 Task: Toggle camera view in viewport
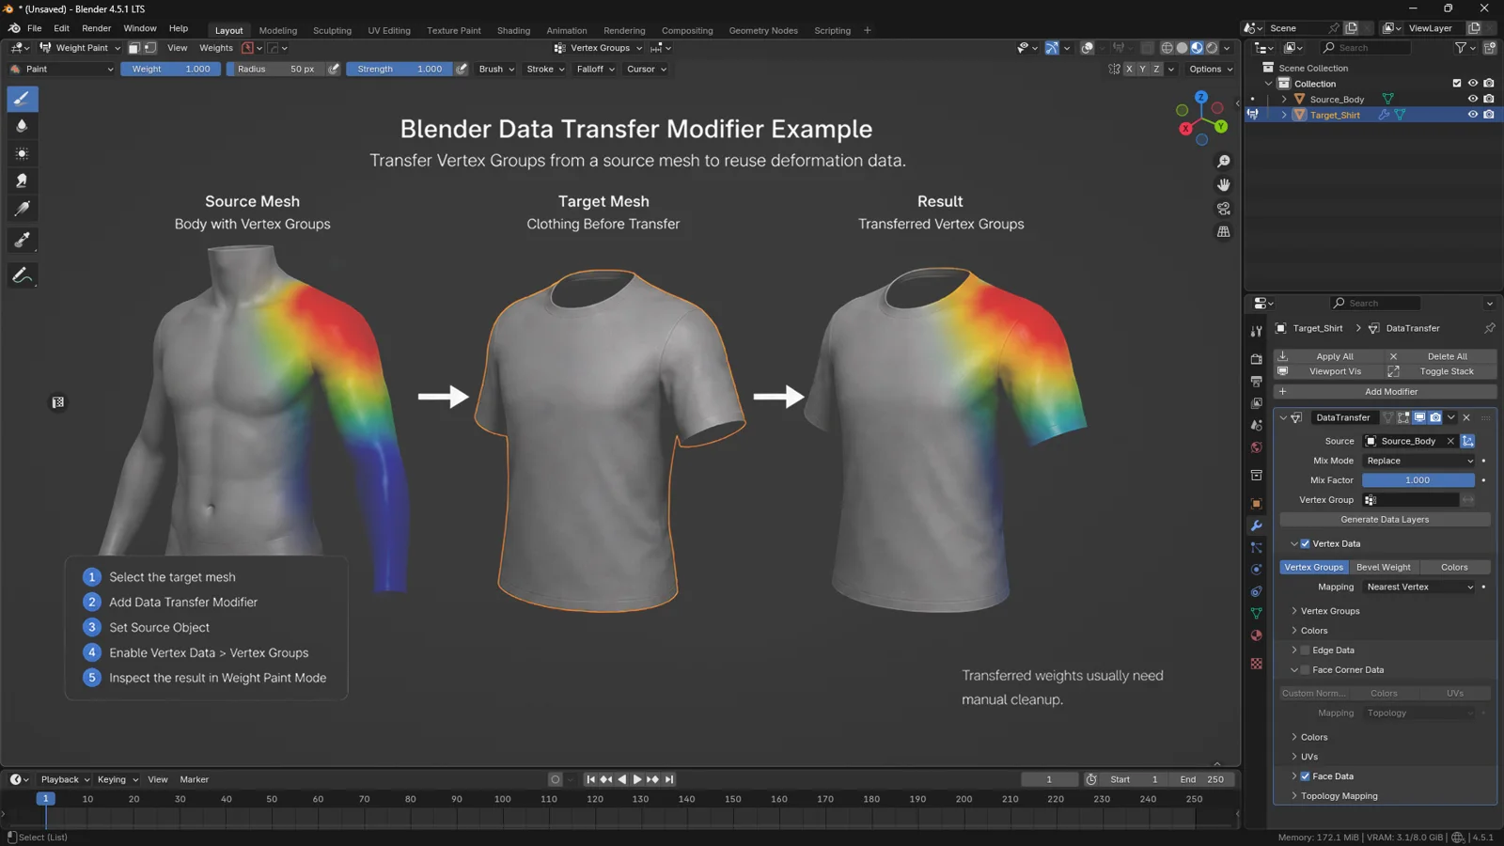(x=1223, y=209)
